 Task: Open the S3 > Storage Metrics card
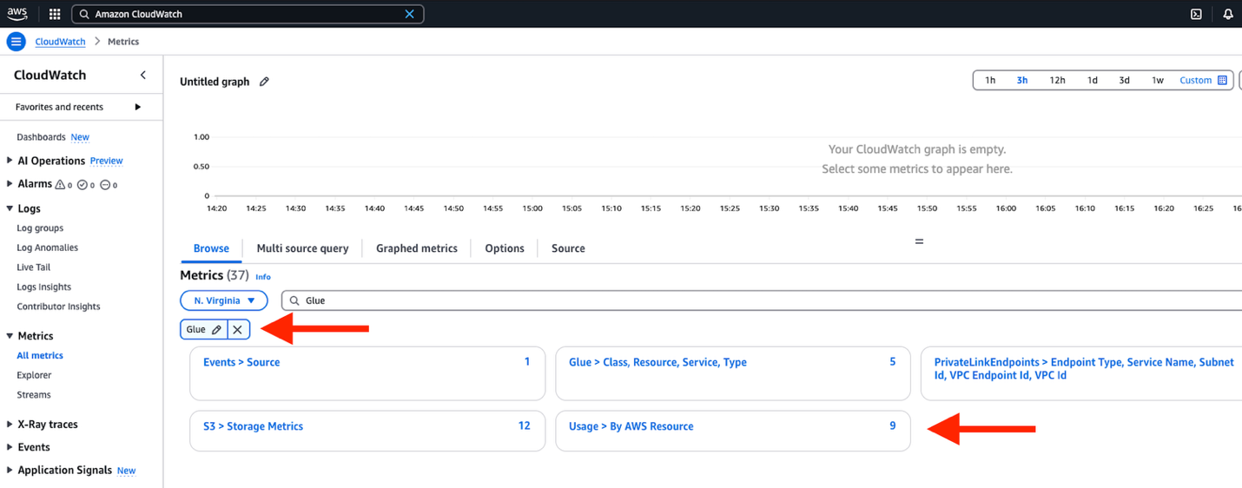point(367,431)
